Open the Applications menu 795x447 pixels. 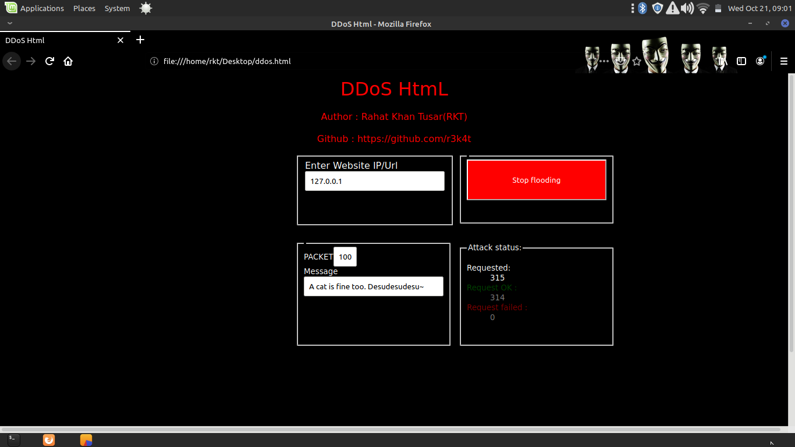pyautogui.click(x=41, y=8)
